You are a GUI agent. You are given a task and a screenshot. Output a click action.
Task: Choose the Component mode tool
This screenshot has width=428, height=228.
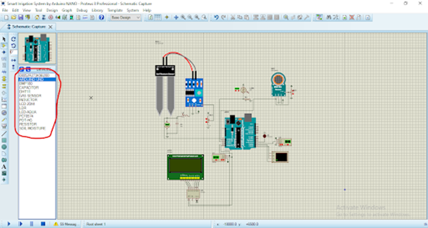click(x=4, y=46)
